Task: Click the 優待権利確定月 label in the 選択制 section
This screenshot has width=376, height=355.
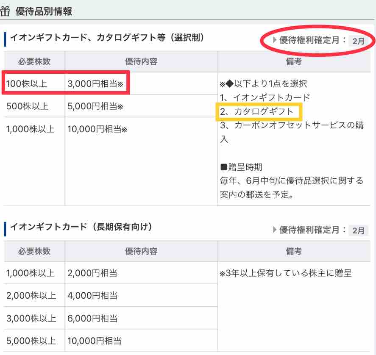Action: (x=312, y=40)
